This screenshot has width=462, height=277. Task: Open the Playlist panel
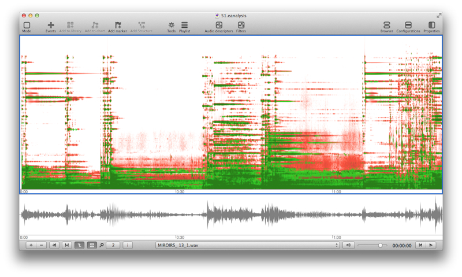pos(184,25)
